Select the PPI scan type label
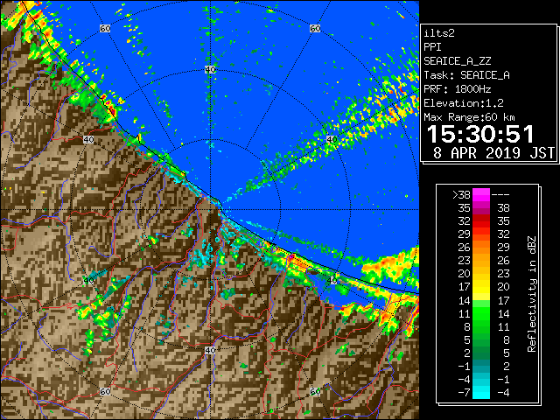Viewport: 560px width, 420px height. tap(432, 47)
